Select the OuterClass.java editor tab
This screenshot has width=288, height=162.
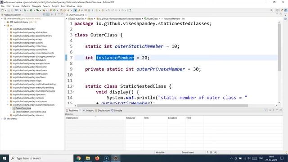[x=76, y=15]
